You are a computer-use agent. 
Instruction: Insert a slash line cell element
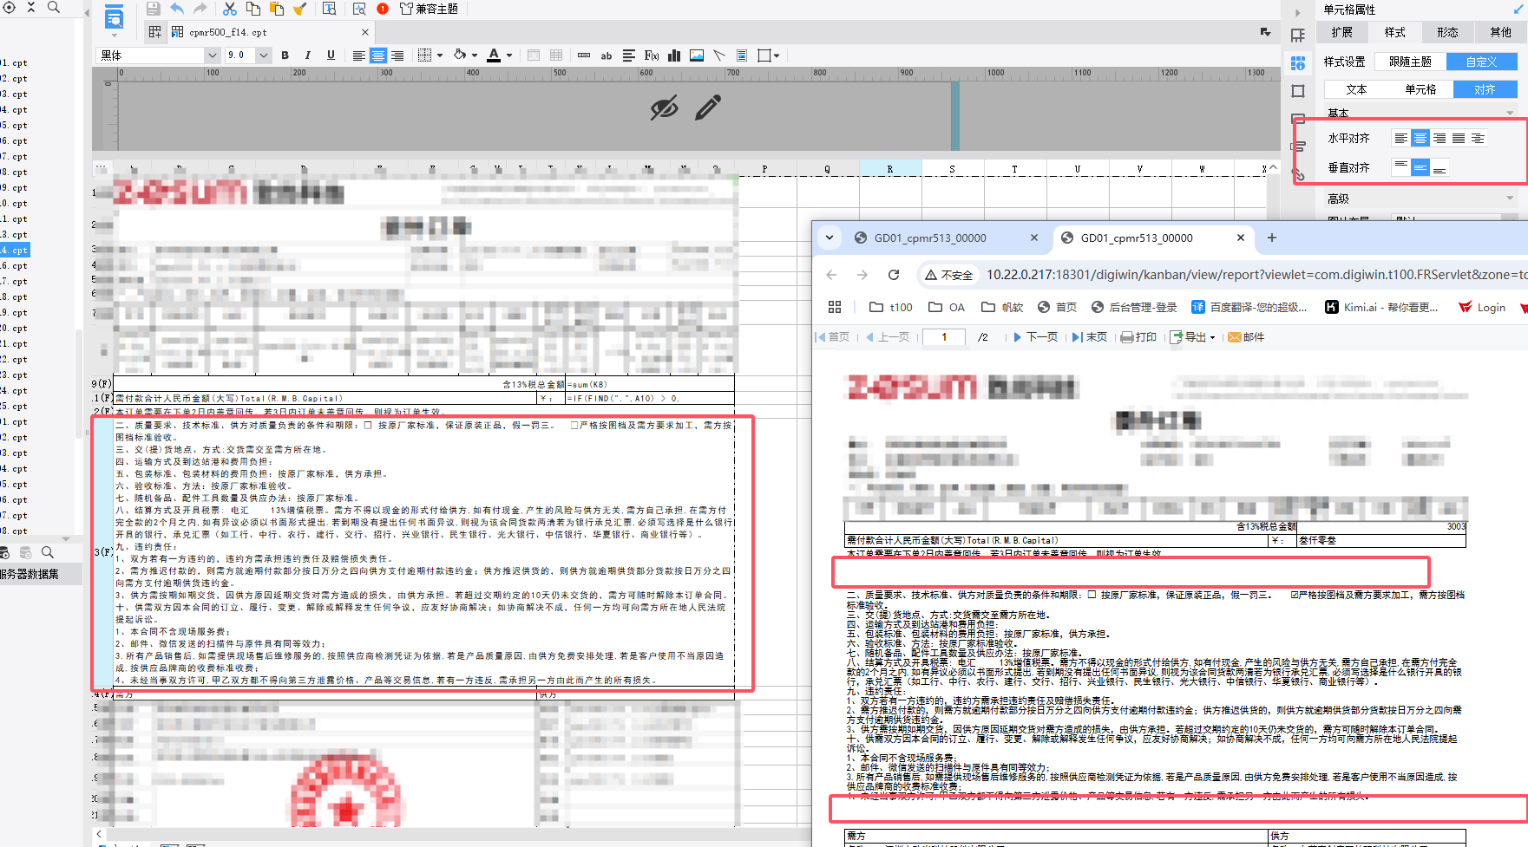(719, 55)
